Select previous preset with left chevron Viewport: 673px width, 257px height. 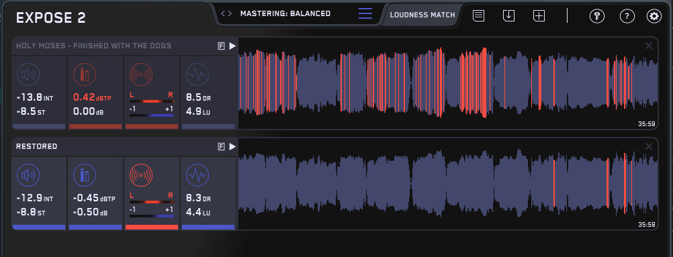223,13
